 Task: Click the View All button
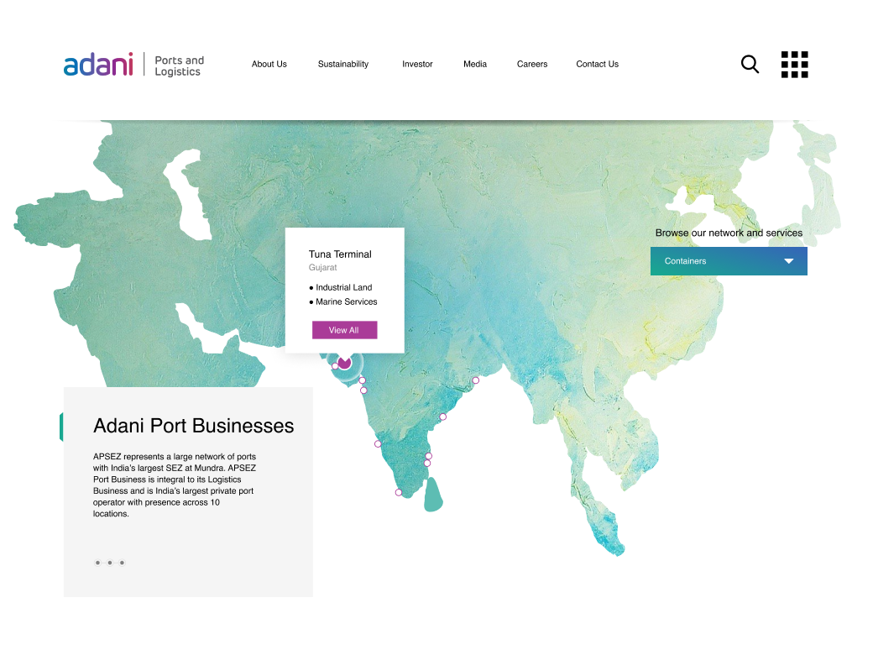point(345,330)
